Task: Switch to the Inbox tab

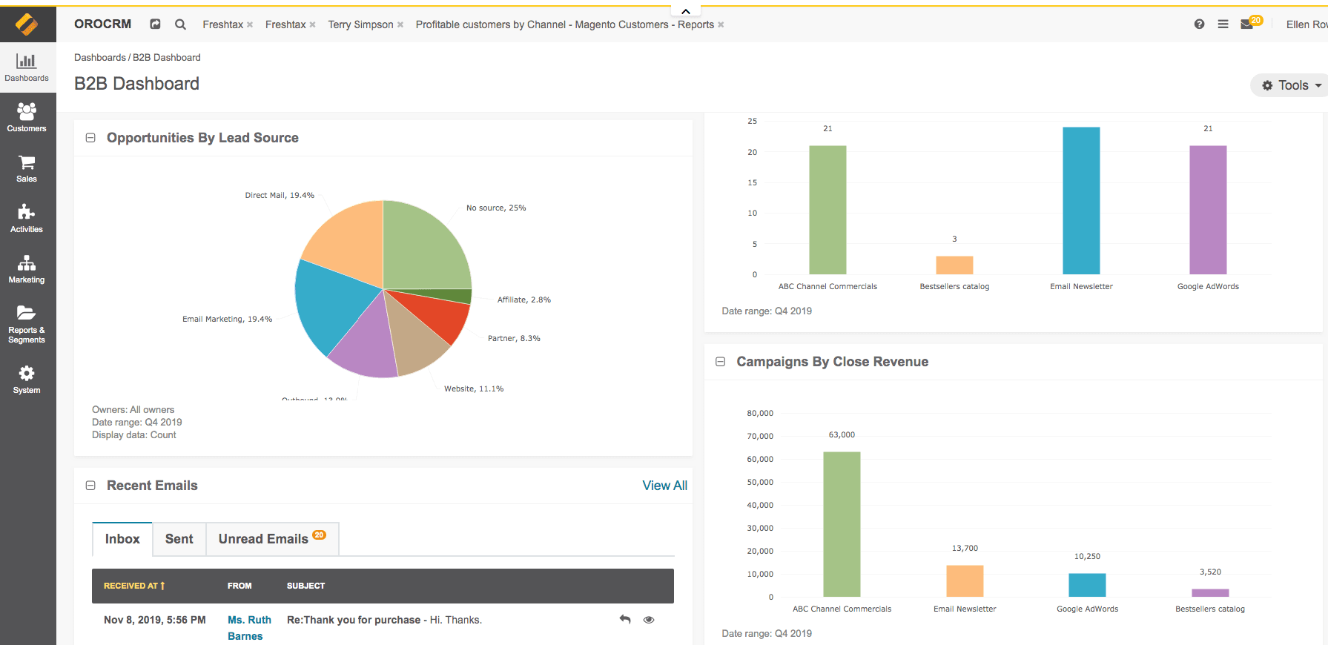Action: pos(122,539)
